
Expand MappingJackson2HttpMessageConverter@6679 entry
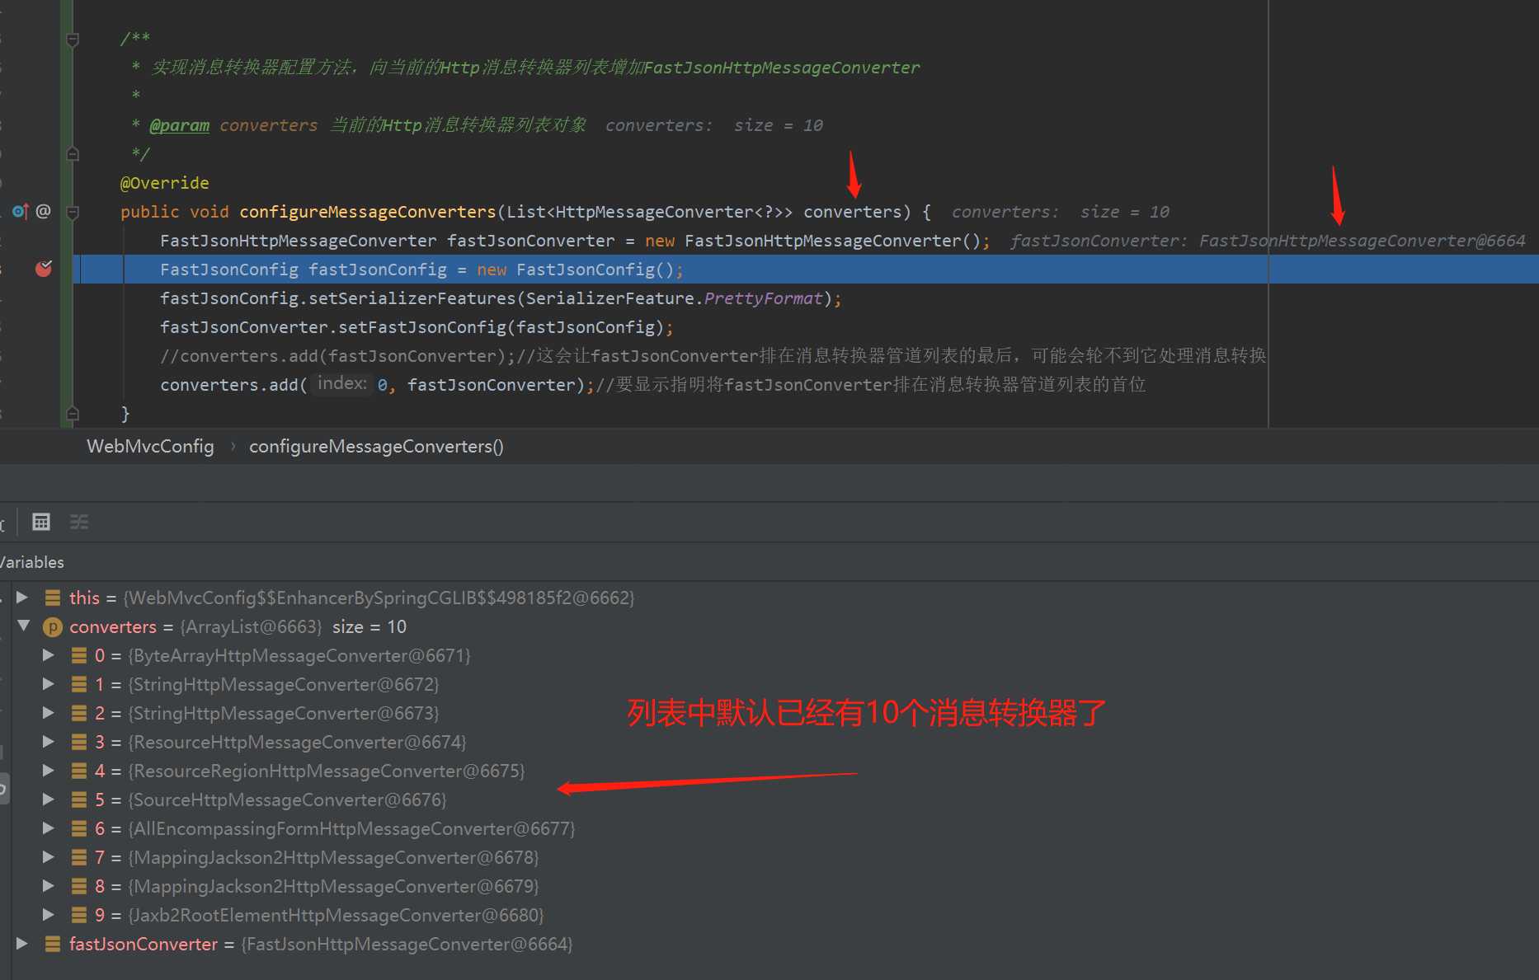[49, 886]
